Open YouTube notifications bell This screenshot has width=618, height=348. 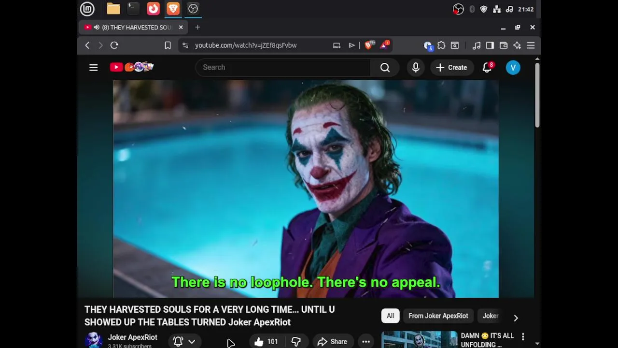click(487, 68)
